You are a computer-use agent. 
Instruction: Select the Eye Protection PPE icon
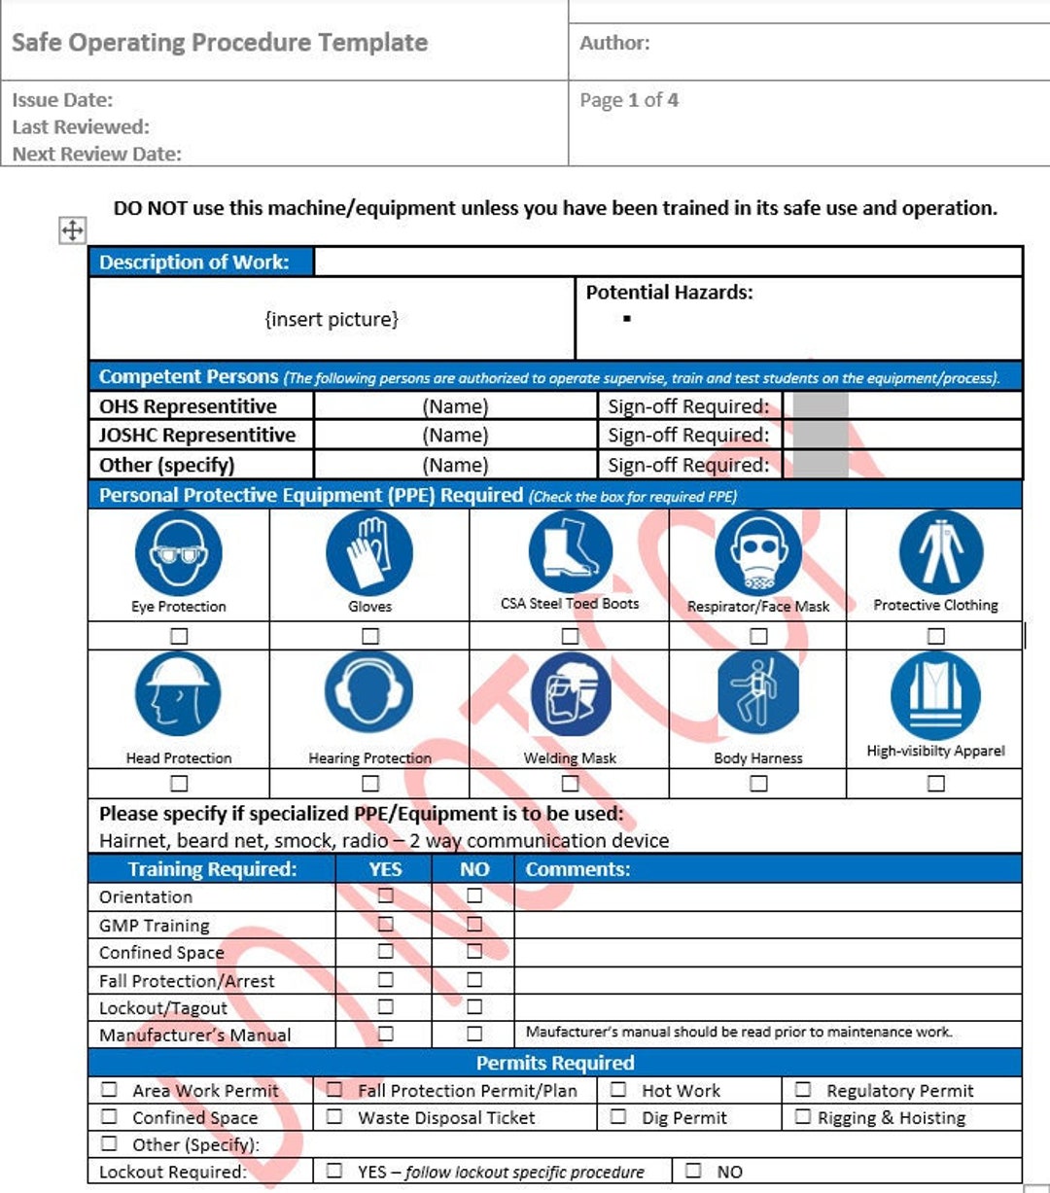(x=179, y=554)
